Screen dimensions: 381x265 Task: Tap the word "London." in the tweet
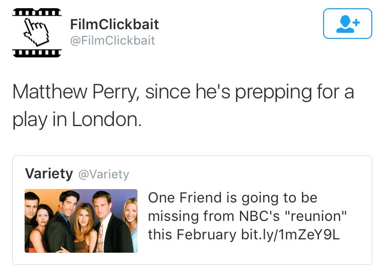pos(107,119)
